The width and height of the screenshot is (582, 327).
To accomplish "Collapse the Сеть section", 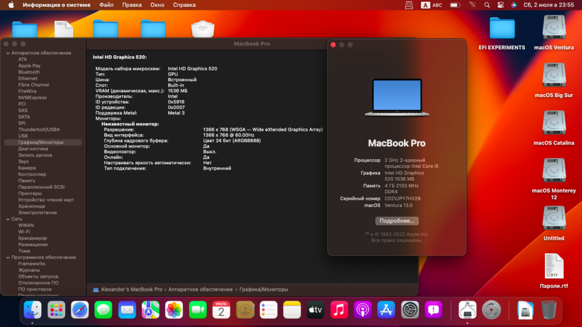I will click(x=8, y=219).
